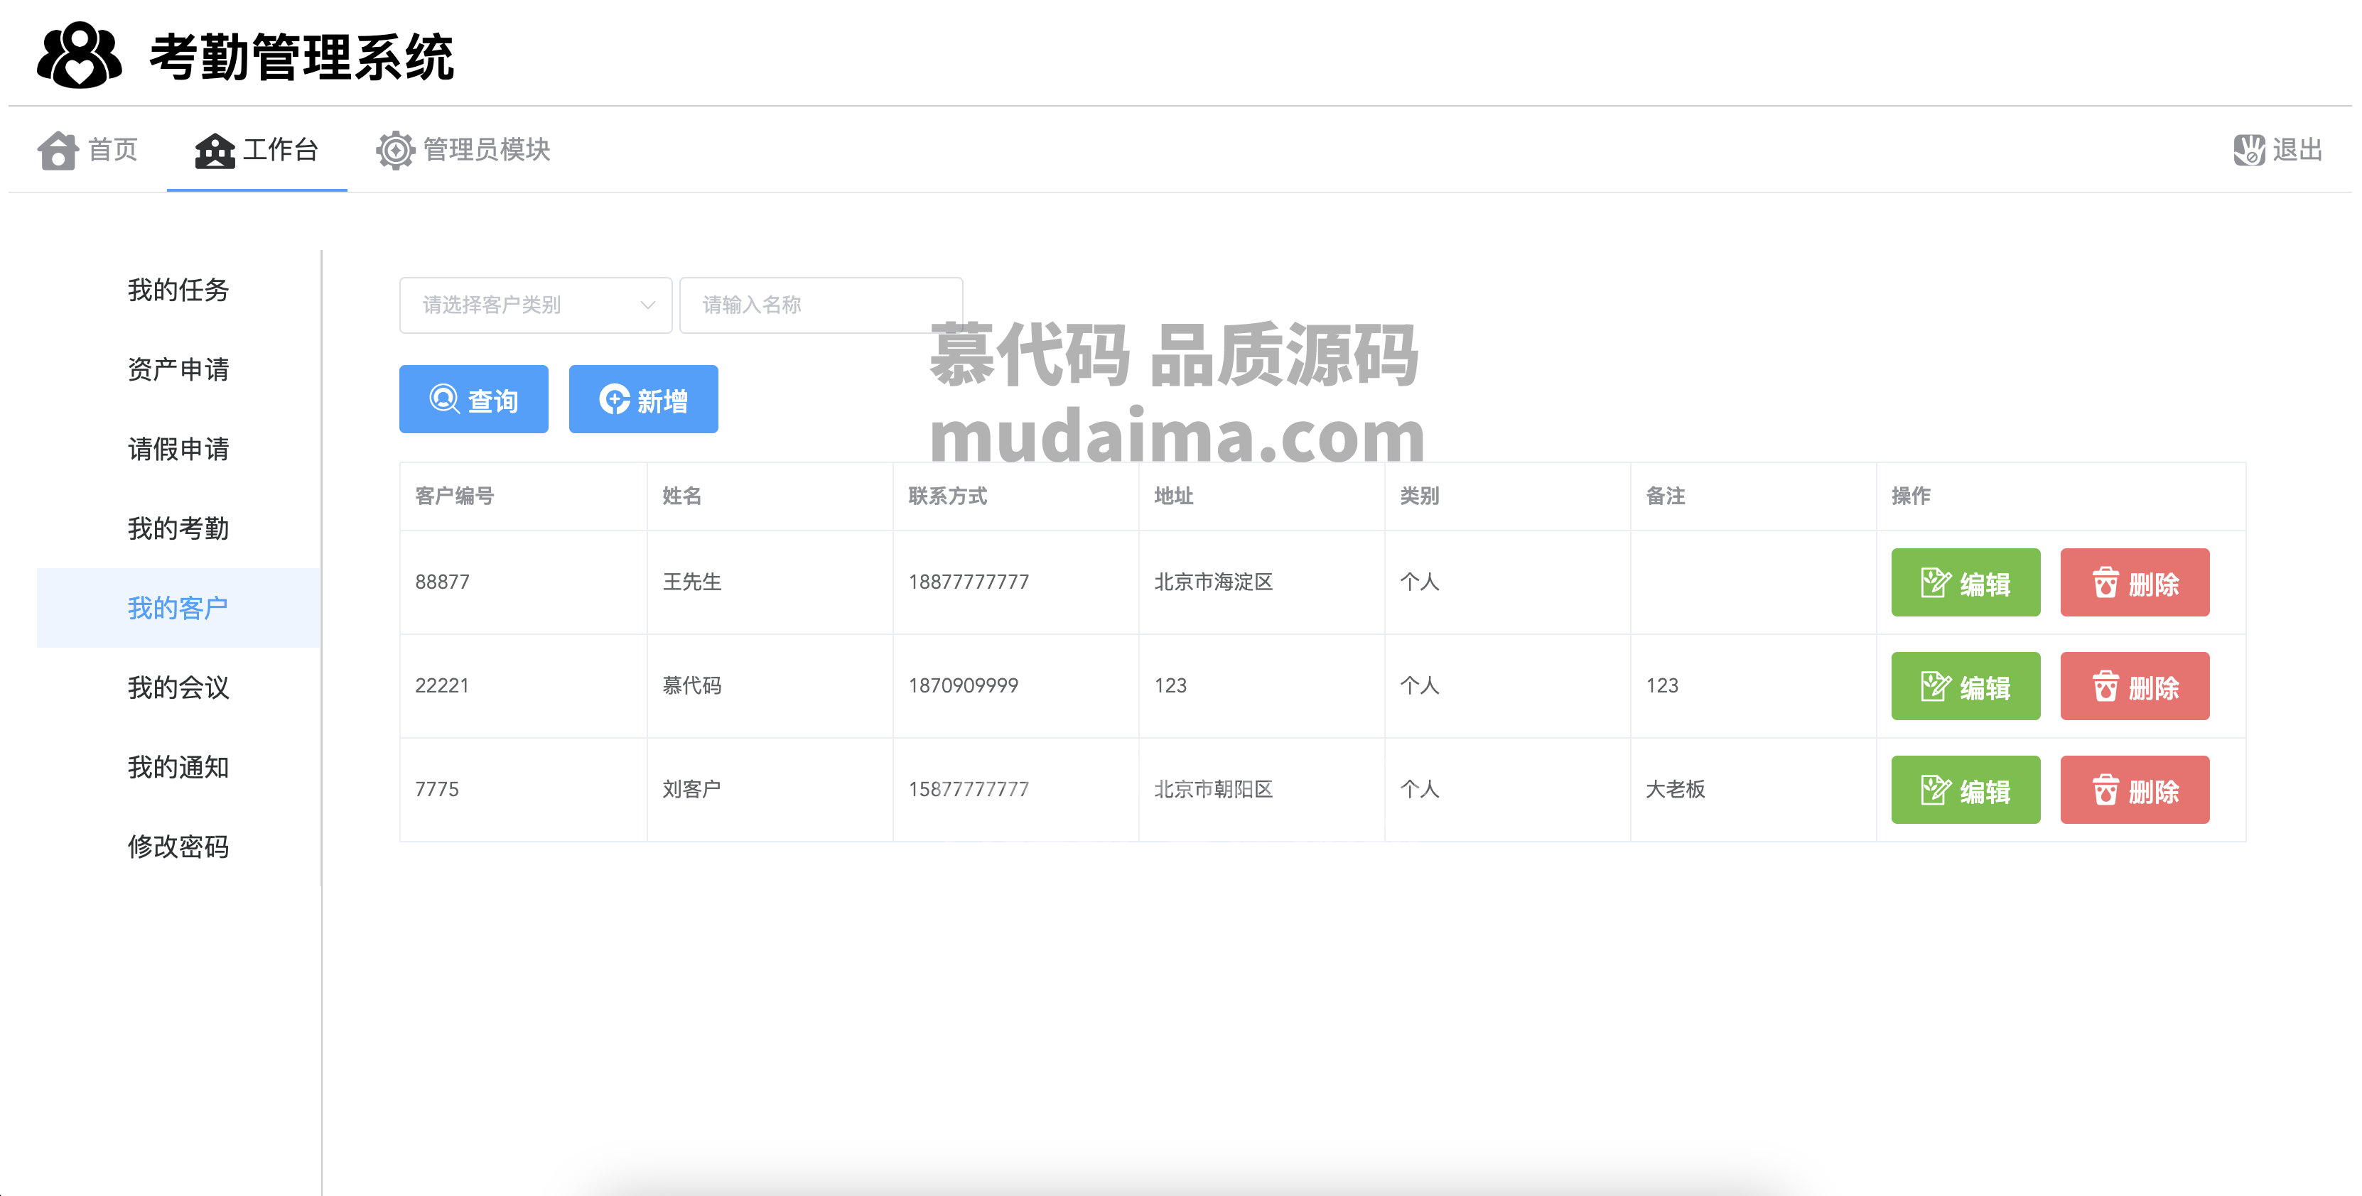This screenshot has width=2362, height=1196.
Task: Select 我的客户 in the sidebar
Action: pyautogui.click(x=179, y=609)
